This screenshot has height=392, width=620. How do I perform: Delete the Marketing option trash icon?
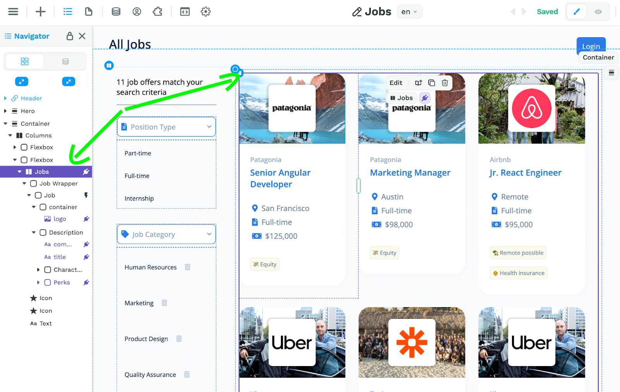pos(164,303)
